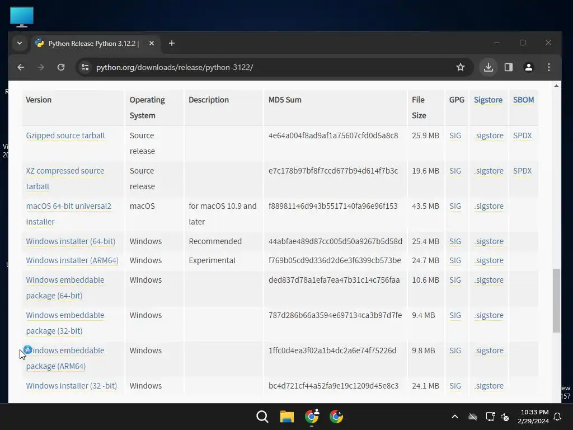This screenshot has width=573, height=430.
Task: Download Windows embeddable package (ARM64)
Action: coord(65,358)
